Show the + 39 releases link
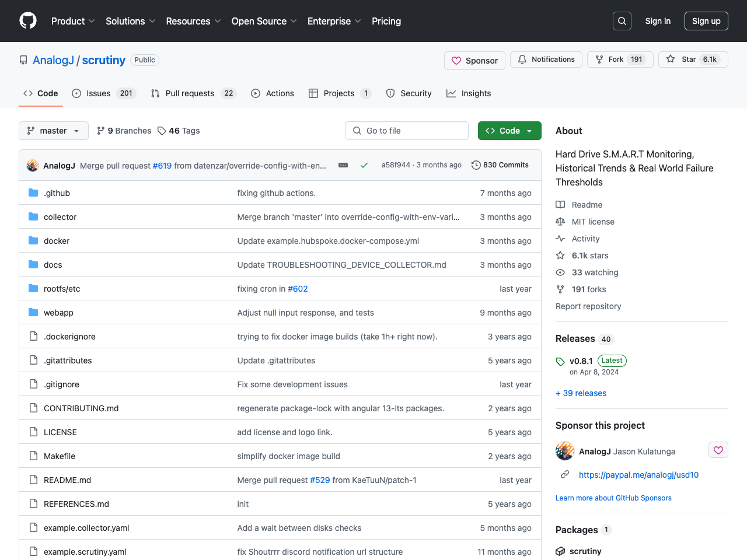This screenshot has width=747, height=560. click(581, 393)
